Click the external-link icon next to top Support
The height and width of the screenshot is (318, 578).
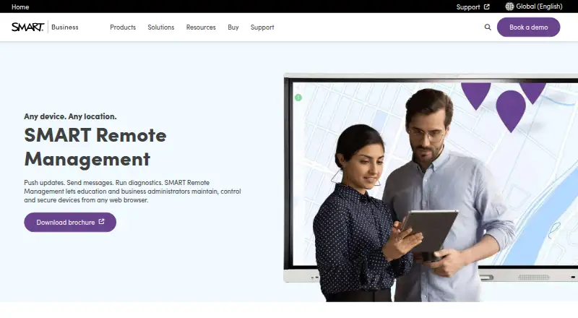pos(486,7)
